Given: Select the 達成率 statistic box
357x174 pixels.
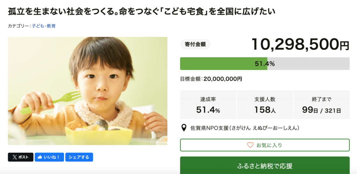Looking at the screenshot, I should click(x=208, y=105).
